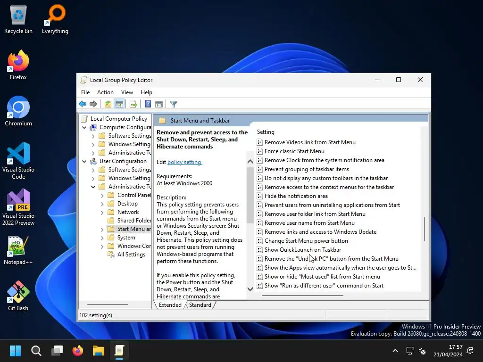Select 'Hide the notification area' policy

pyautogui.click(x=296, y=196)
